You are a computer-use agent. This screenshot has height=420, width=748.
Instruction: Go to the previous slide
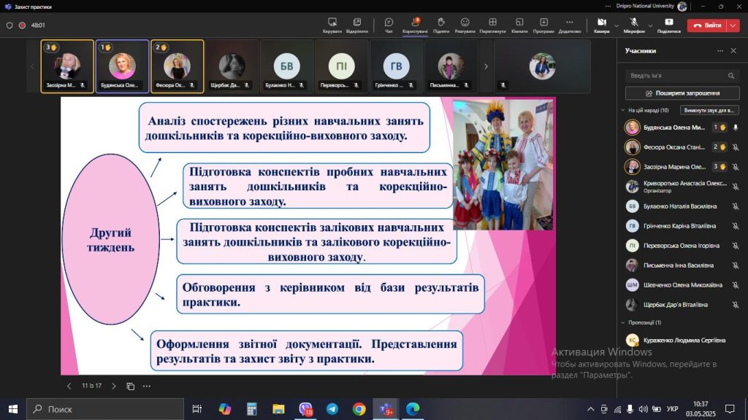69,386
